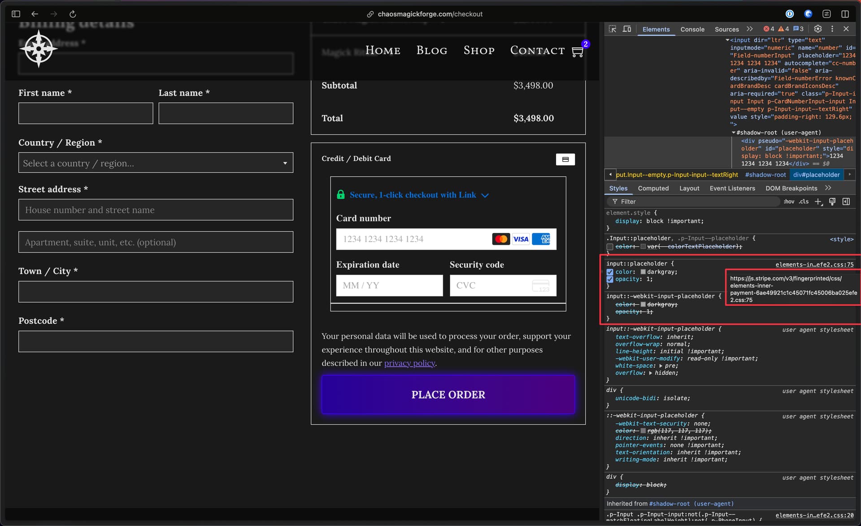Screen dimensions: 861x526
Task: Enable the disabled colorTextPlaceholder color checkbox
Action: tap(610, 247)
